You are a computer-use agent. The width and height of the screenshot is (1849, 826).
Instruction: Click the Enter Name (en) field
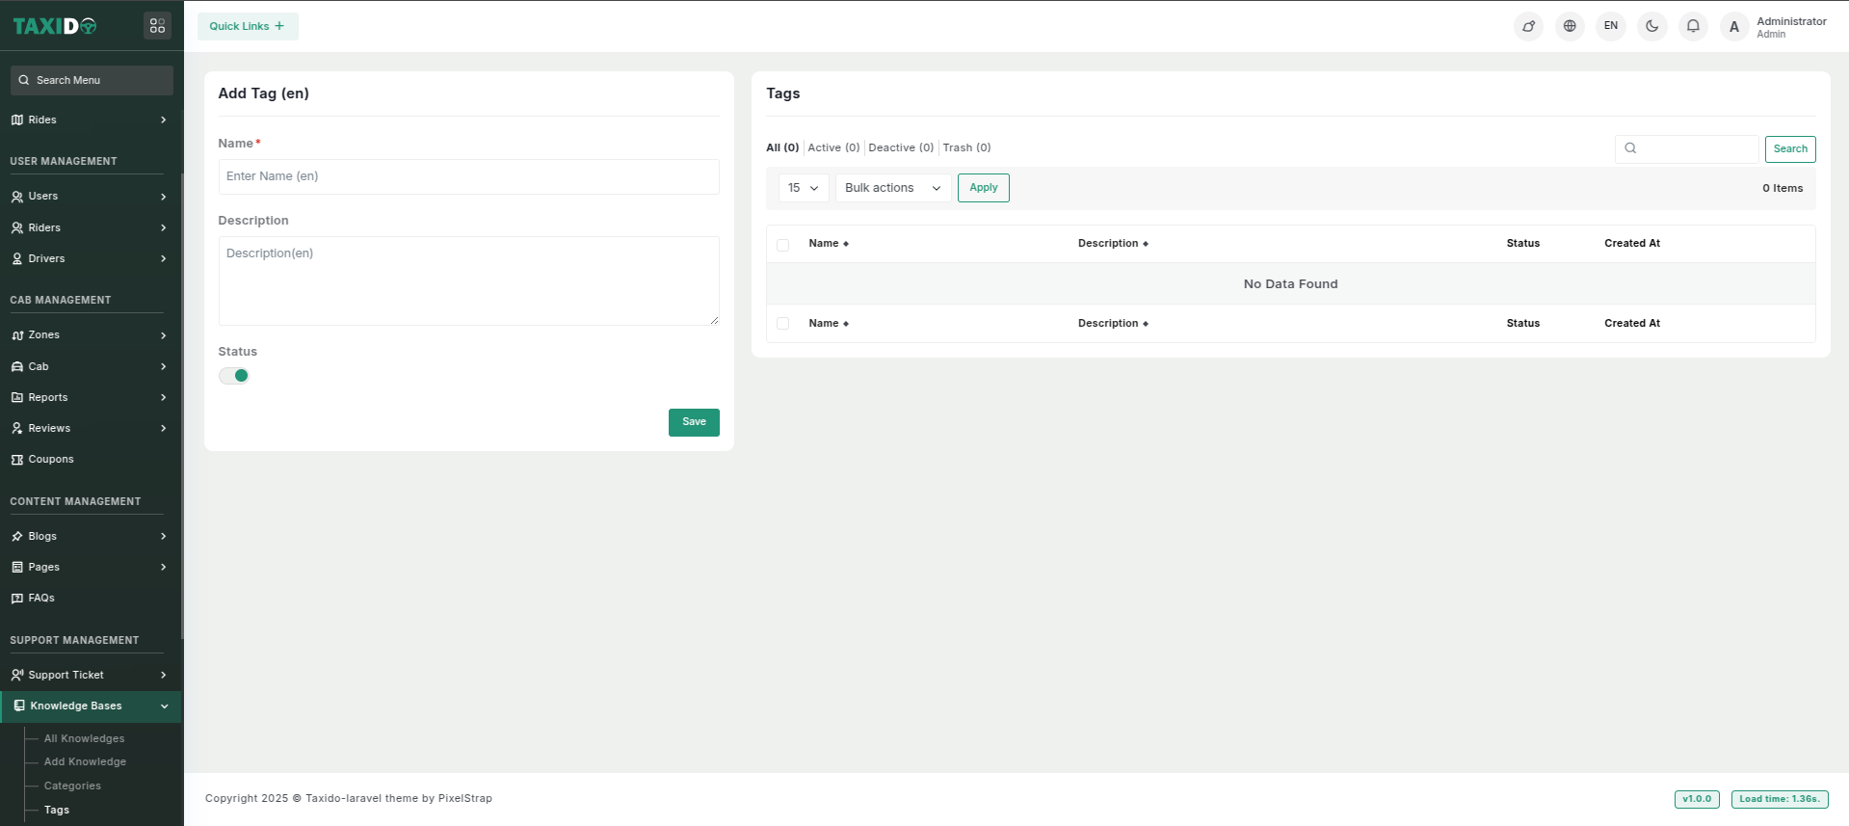coord(468,176)
